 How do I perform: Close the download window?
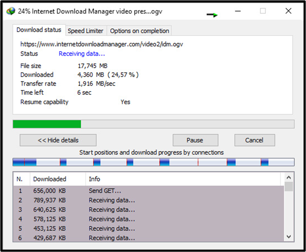pyautogui.click(x=289, y=11)
